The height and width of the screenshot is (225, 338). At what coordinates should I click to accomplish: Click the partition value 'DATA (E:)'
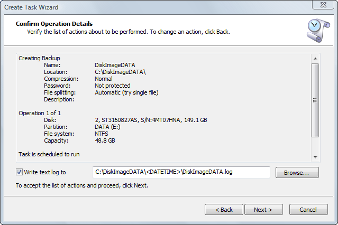[107, 127]
